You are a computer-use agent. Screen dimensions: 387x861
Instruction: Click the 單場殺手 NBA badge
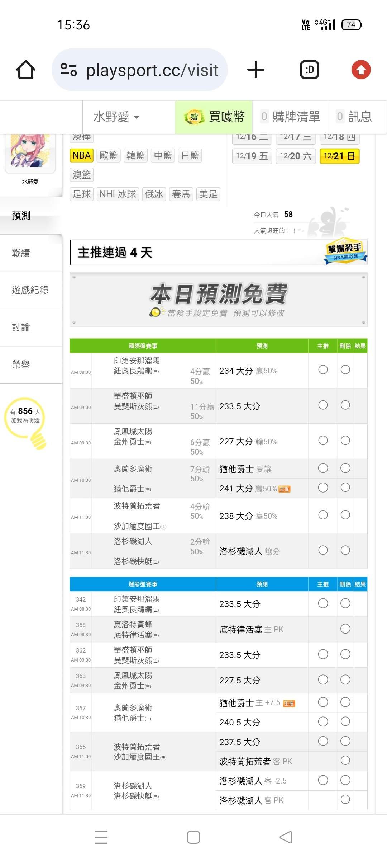345,251
